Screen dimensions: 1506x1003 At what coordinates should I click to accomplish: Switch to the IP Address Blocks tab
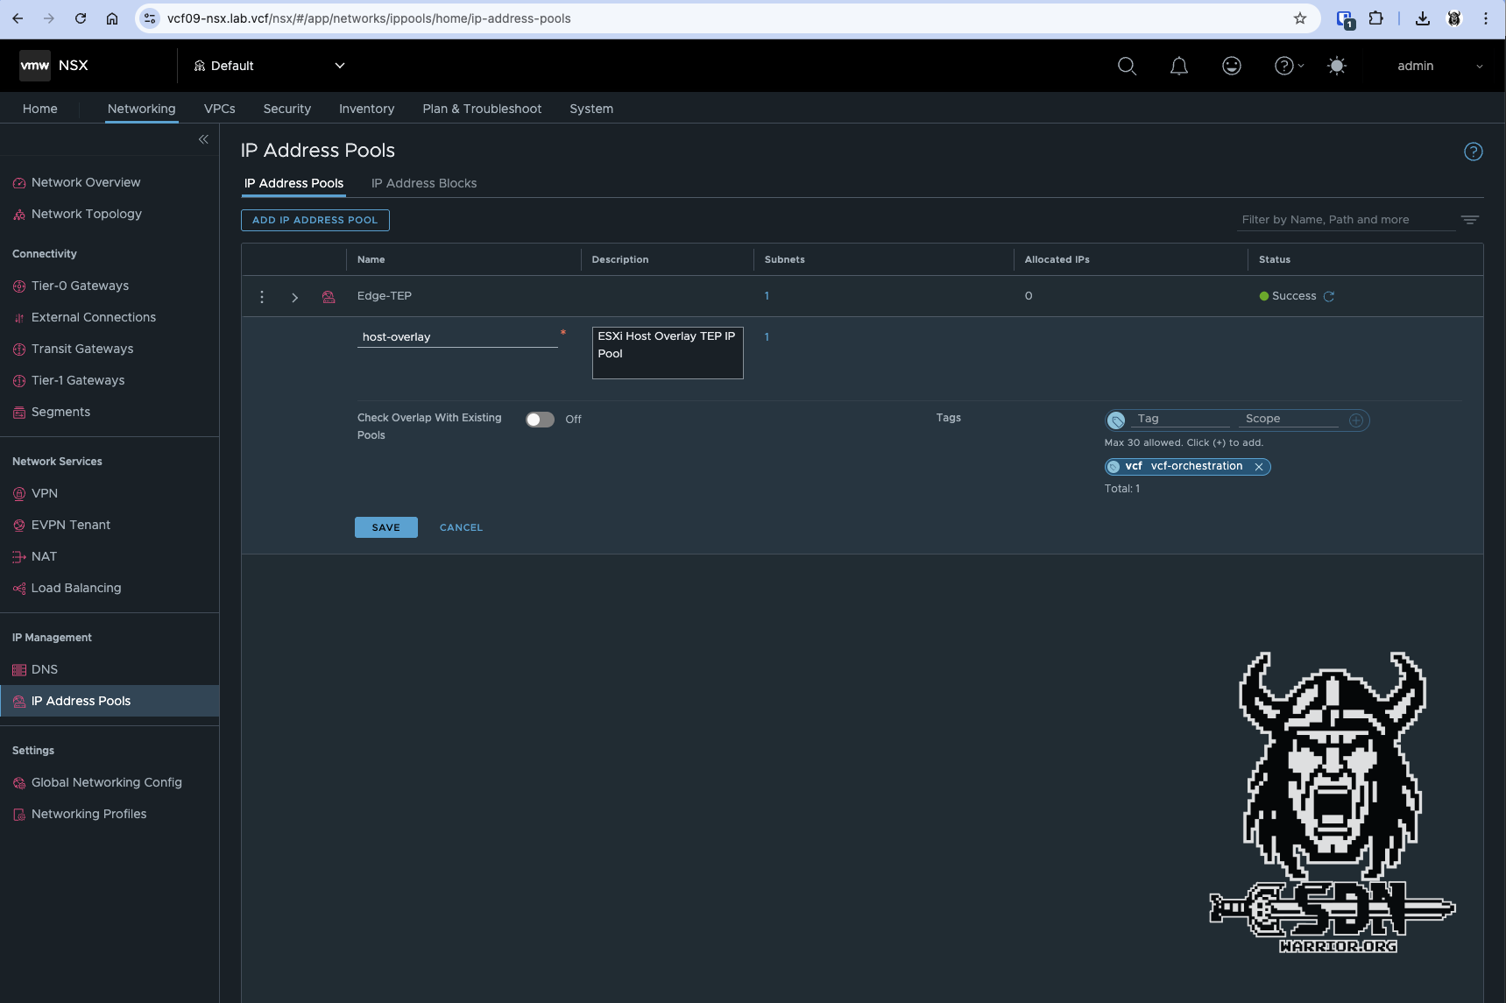(424, 183)
